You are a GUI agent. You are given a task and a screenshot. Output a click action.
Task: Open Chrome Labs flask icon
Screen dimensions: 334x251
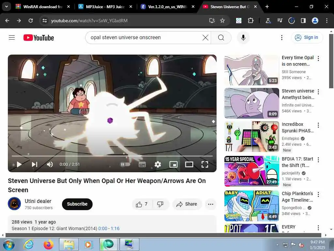coord(268,21)
